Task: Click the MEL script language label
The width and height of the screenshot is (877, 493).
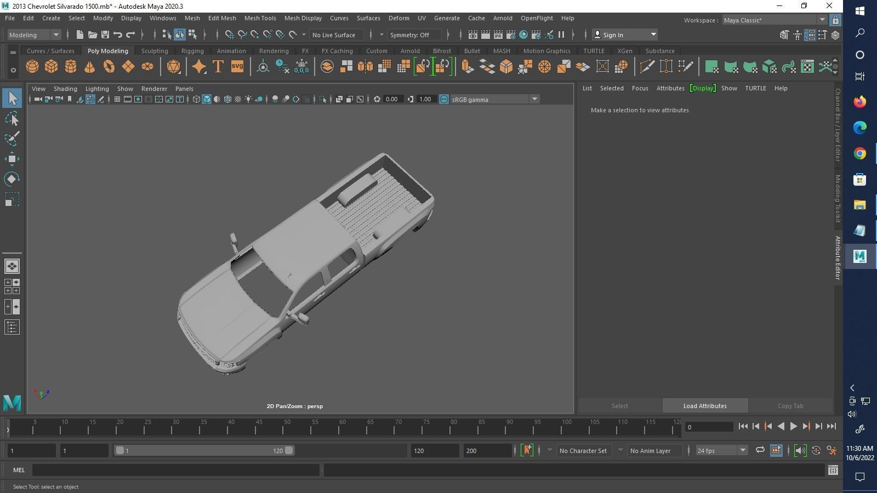Action: click(x=19, y=470)
